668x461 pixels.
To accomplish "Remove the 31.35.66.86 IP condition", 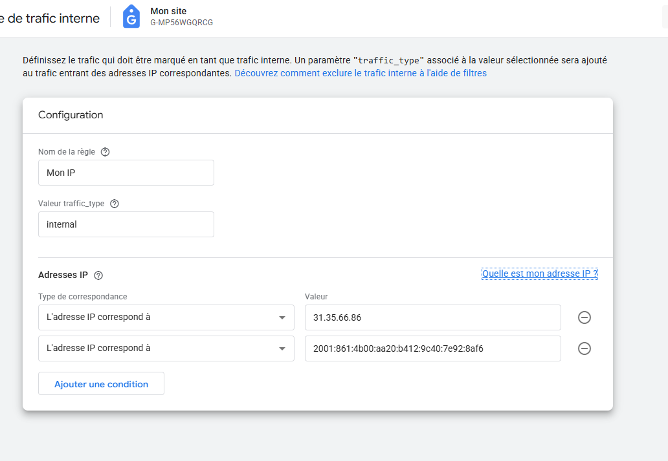I will click(x=584, y=317).
